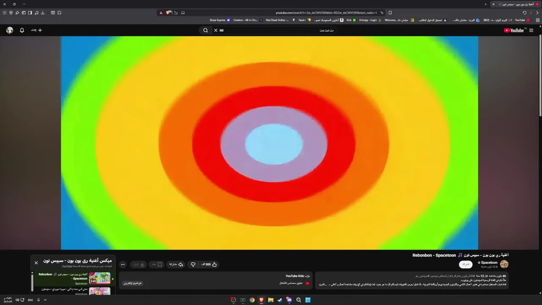Open the Spacetoon channel name link

489,263
